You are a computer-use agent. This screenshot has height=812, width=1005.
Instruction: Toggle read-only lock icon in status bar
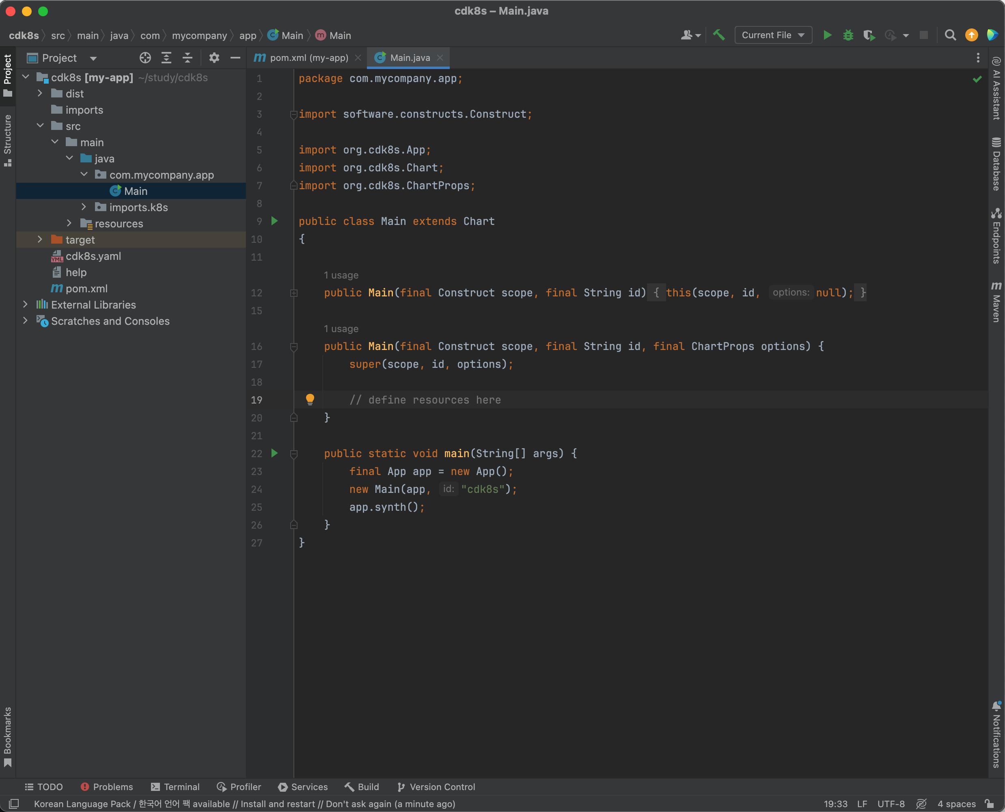[x=989, y=803]
